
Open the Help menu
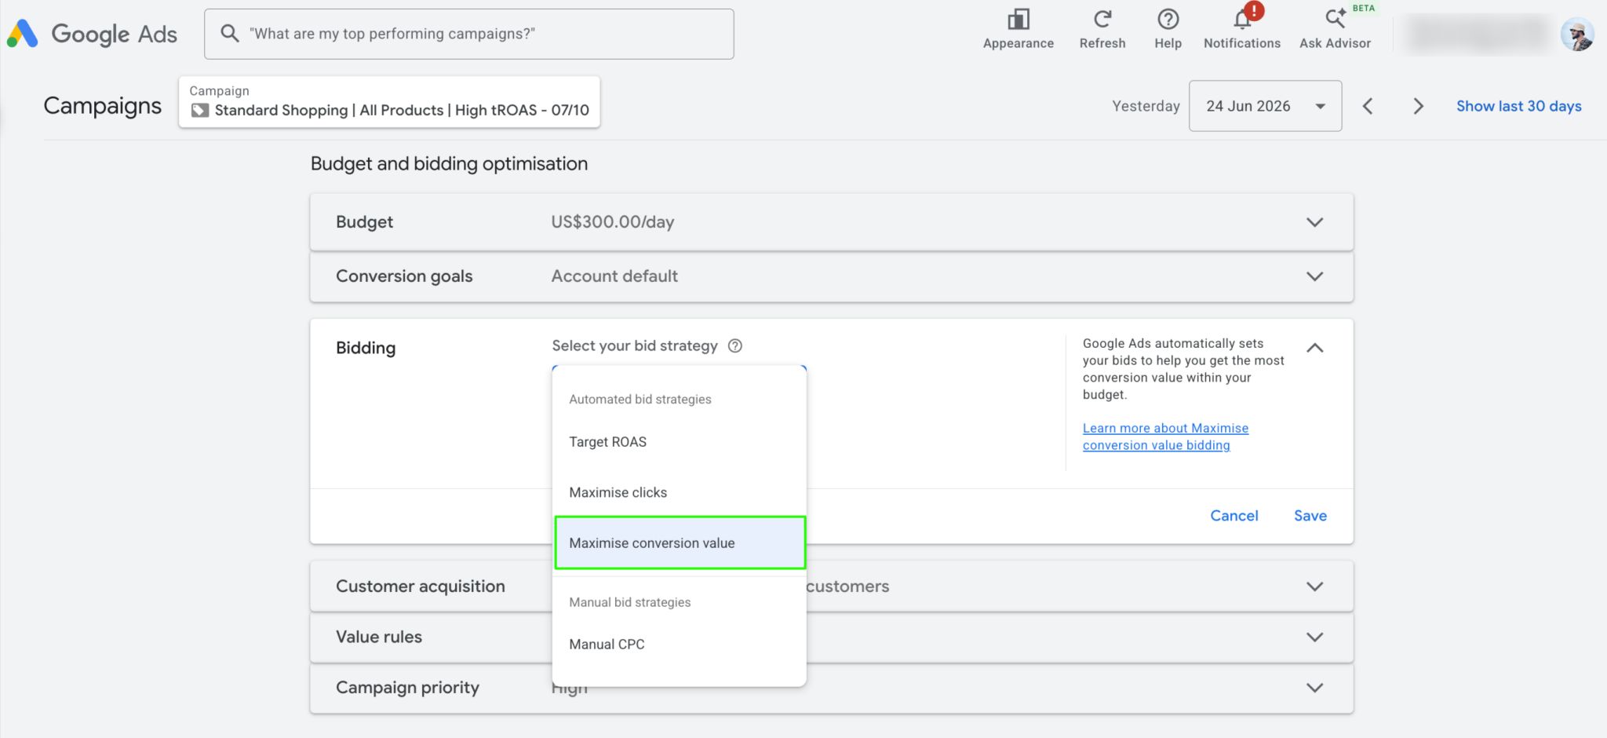click(x=1168, y=29)
